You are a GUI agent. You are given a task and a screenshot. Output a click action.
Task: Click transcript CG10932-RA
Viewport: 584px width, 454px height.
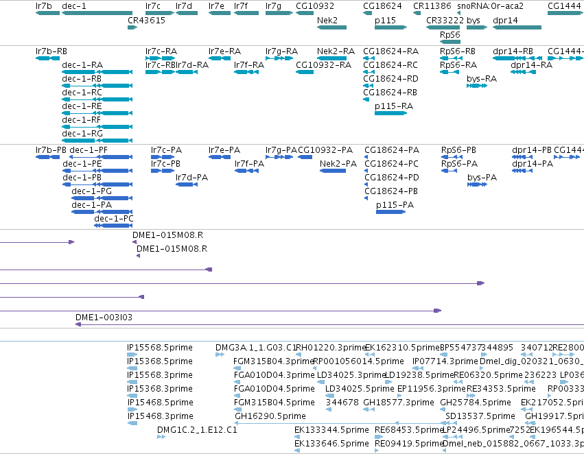coord(305,72)
